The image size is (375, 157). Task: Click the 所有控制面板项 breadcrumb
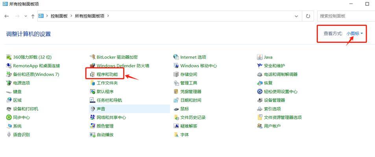(x=90, y=16)
